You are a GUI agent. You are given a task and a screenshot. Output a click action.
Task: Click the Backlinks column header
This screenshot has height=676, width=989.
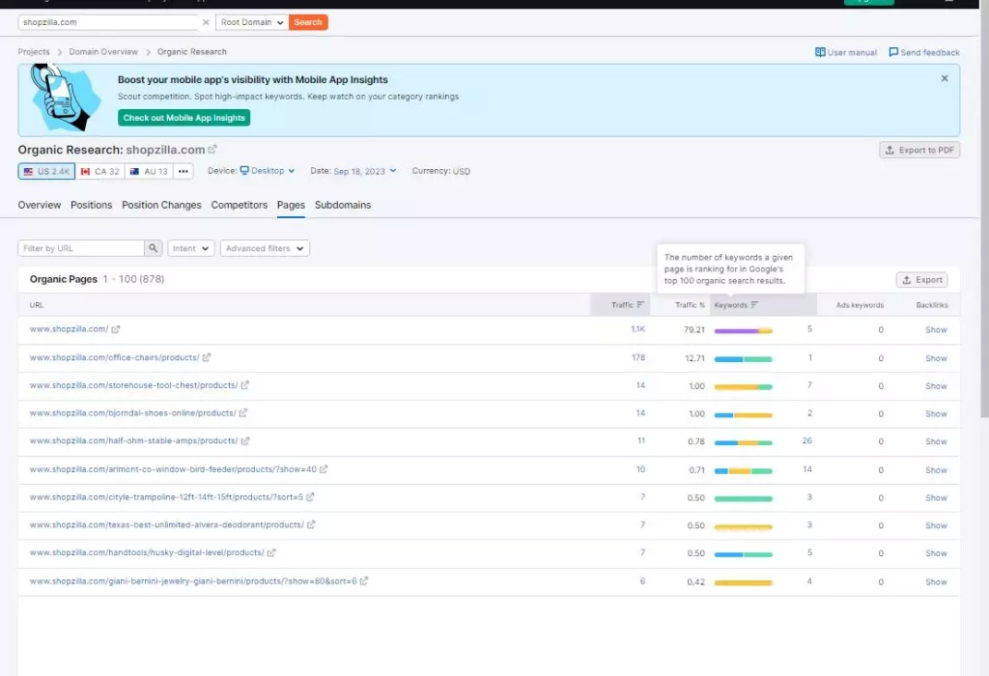click(932, 305)
